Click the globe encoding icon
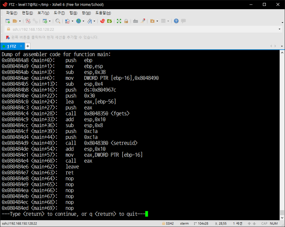 tap(78, 21)
